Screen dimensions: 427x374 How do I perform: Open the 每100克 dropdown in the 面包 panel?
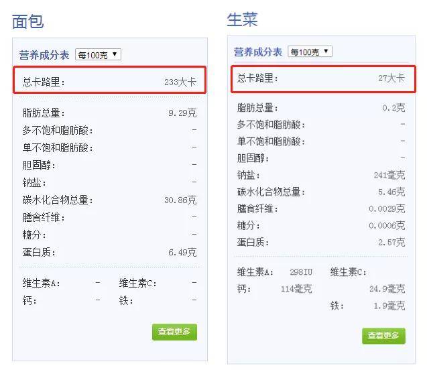tap(98, 55)
